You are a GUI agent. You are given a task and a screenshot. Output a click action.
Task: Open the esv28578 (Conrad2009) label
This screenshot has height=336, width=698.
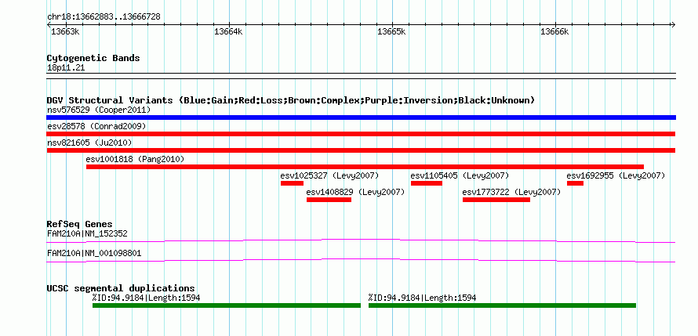[96, 126]
